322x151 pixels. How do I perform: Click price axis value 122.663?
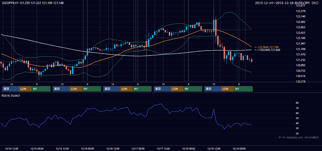[300, 27]
